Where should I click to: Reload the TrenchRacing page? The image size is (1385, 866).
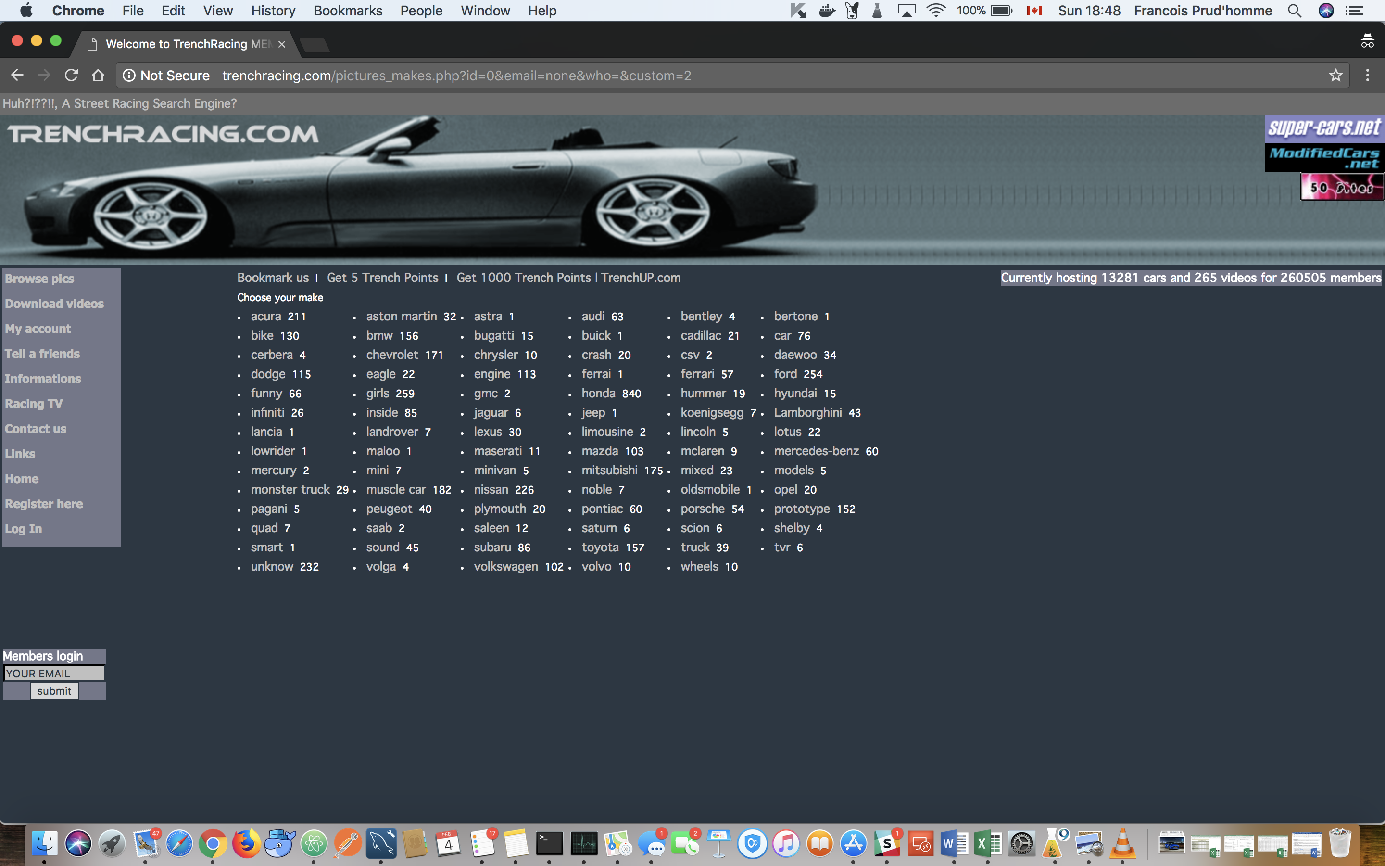[71, 75]
